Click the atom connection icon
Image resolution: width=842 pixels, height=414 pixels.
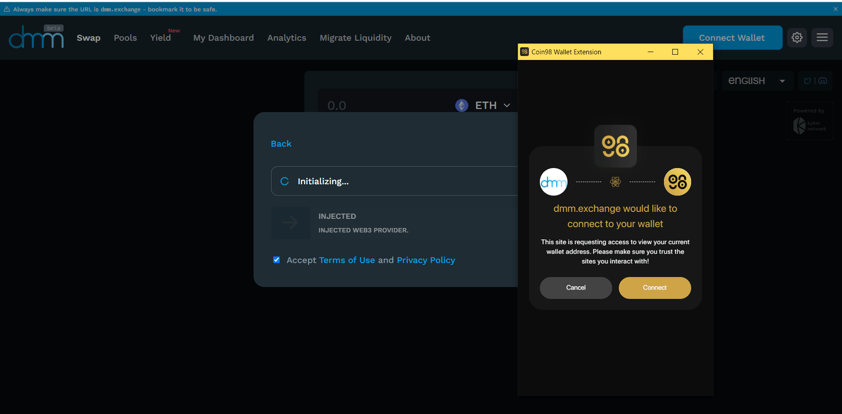(x=615, y=182)
